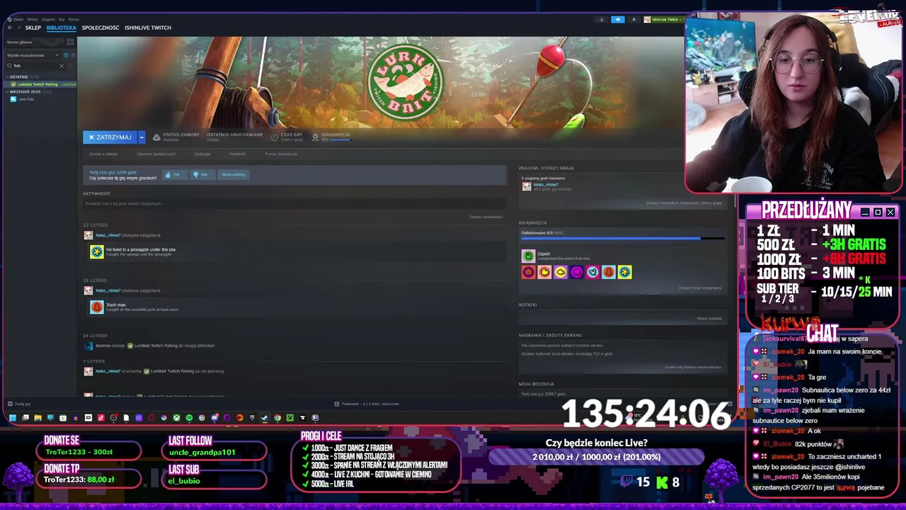
Task: Open the SPOŁECZNOŚĆ tab
Action: tap(101, 28)
